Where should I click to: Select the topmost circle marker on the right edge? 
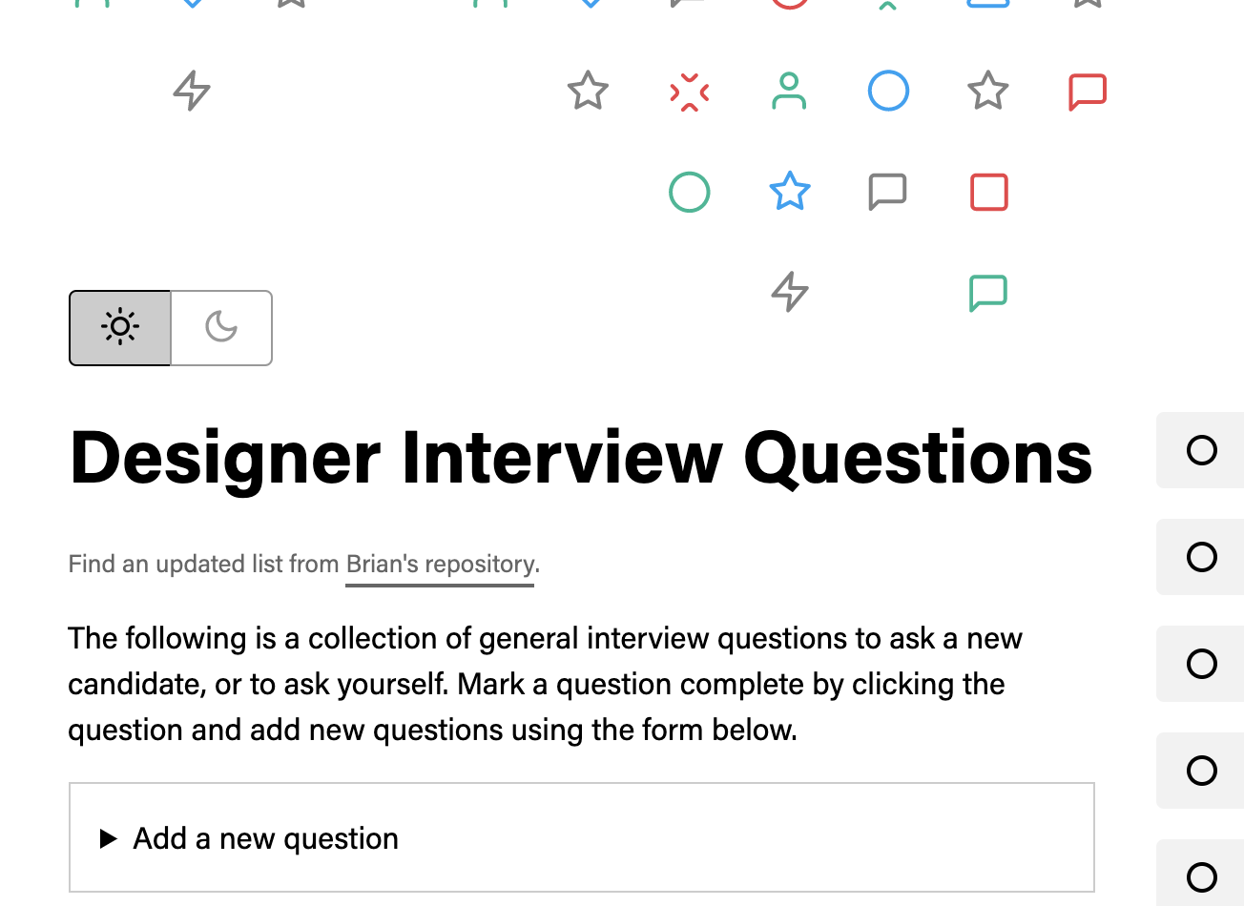pyautogui.click(x=1202, y=449)
